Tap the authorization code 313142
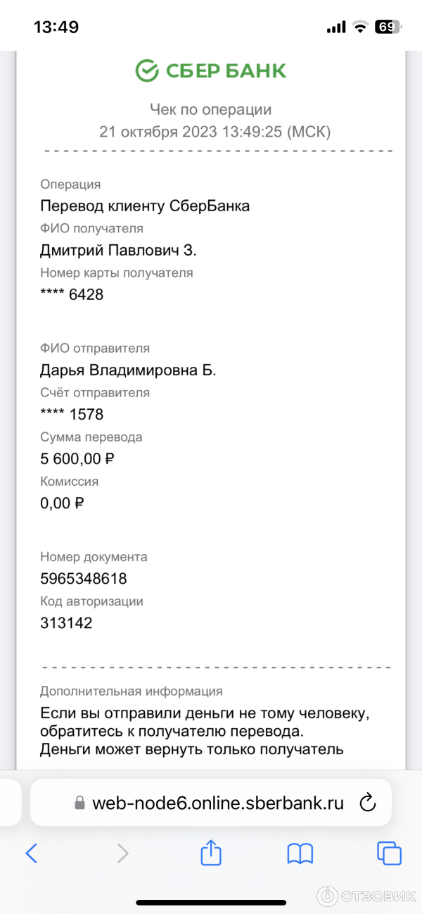The height and width of the screenshot is (914, 422). tap(66, 623)
